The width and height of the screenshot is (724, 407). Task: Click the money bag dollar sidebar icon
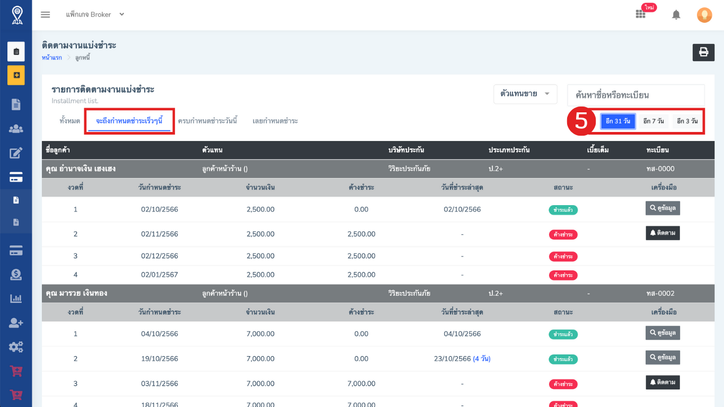pos(16,275)
